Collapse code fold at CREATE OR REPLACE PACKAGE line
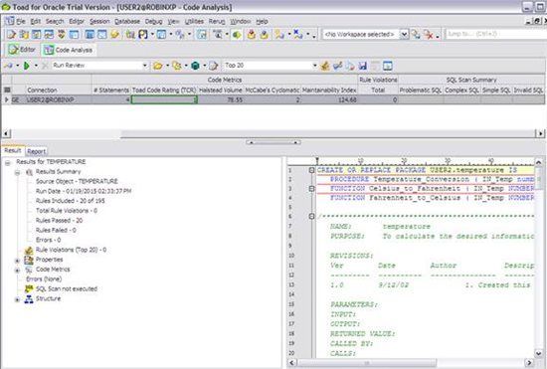 pyautogui.click(x=311, y=170)
